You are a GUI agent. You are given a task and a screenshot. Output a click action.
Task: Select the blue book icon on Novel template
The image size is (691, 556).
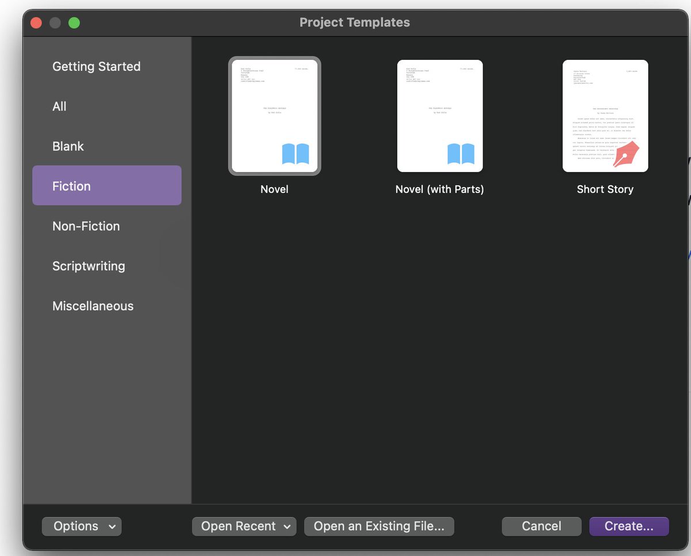295,154
